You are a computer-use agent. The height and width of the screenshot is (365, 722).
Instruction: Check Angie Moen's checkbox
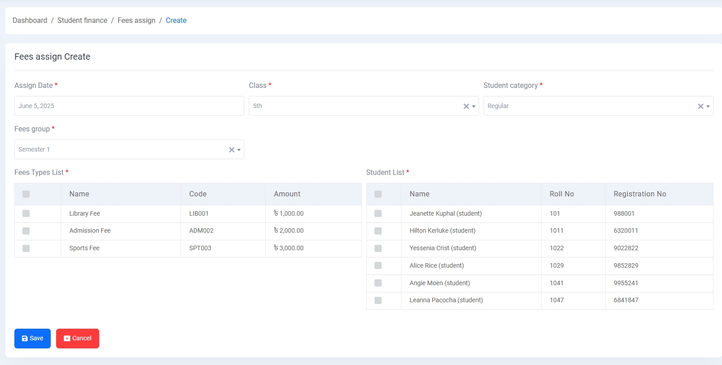click(x=378, y=283)
